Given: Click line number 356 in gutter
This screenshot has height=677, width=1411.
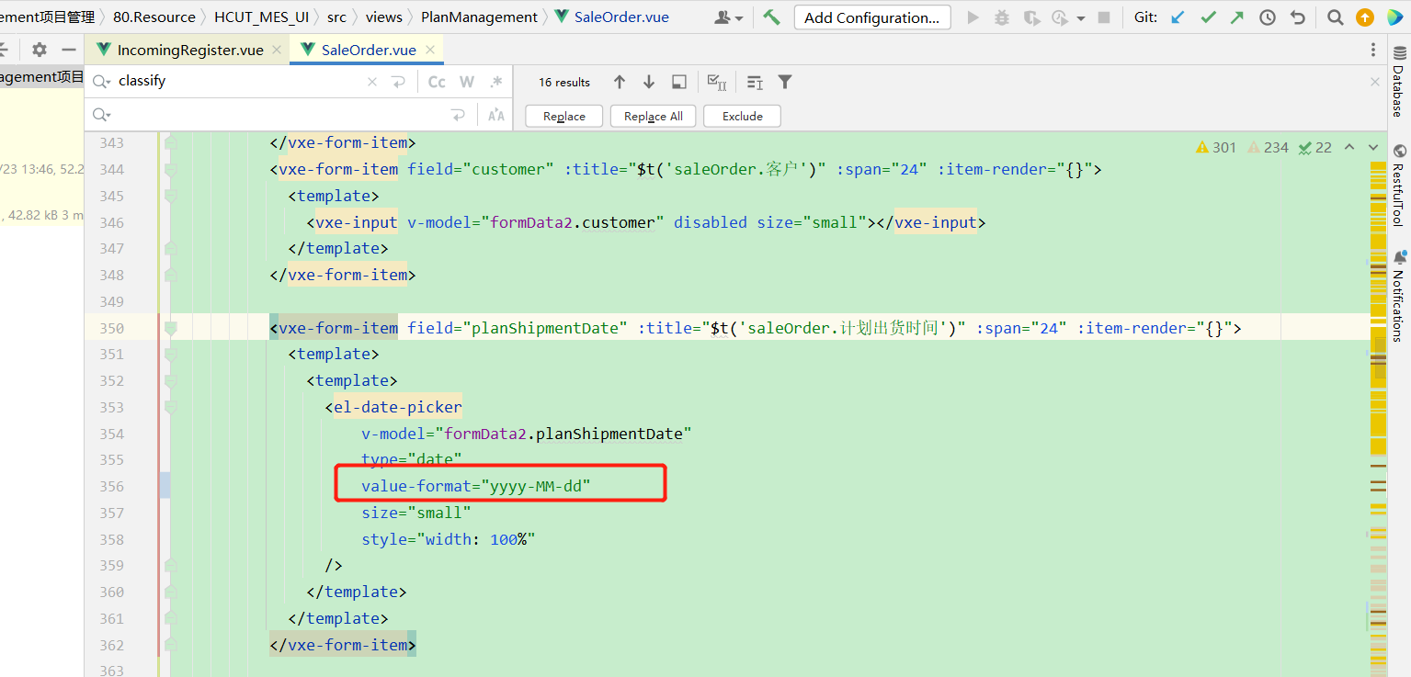Looking at the screenshot, I should pyautogui.click(x=110, y=486).
